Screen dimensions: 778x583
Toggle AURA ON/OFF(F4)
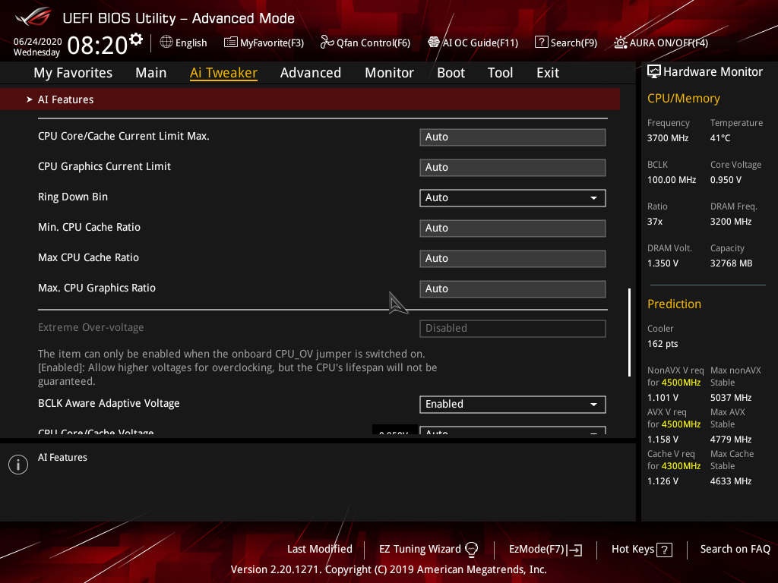tap(661, 43)
